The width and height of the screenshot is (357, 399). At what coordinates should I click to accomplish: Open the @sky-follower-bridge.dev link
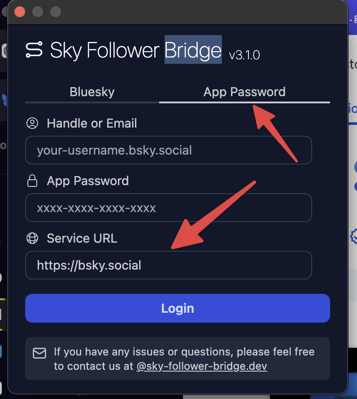pos(202,366)
